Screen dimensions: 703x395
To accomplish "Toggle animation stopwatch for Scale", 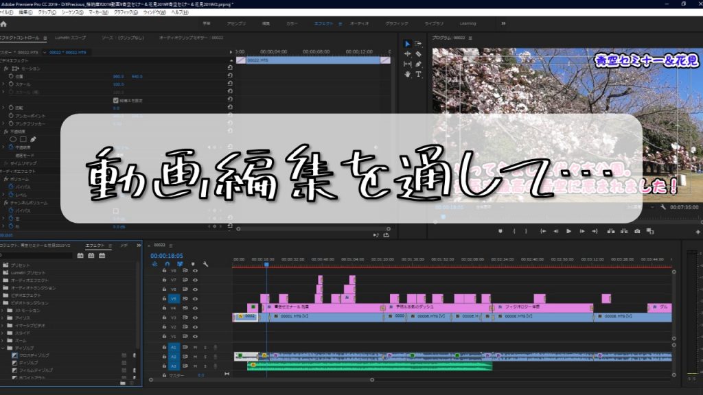I will 11,84.
